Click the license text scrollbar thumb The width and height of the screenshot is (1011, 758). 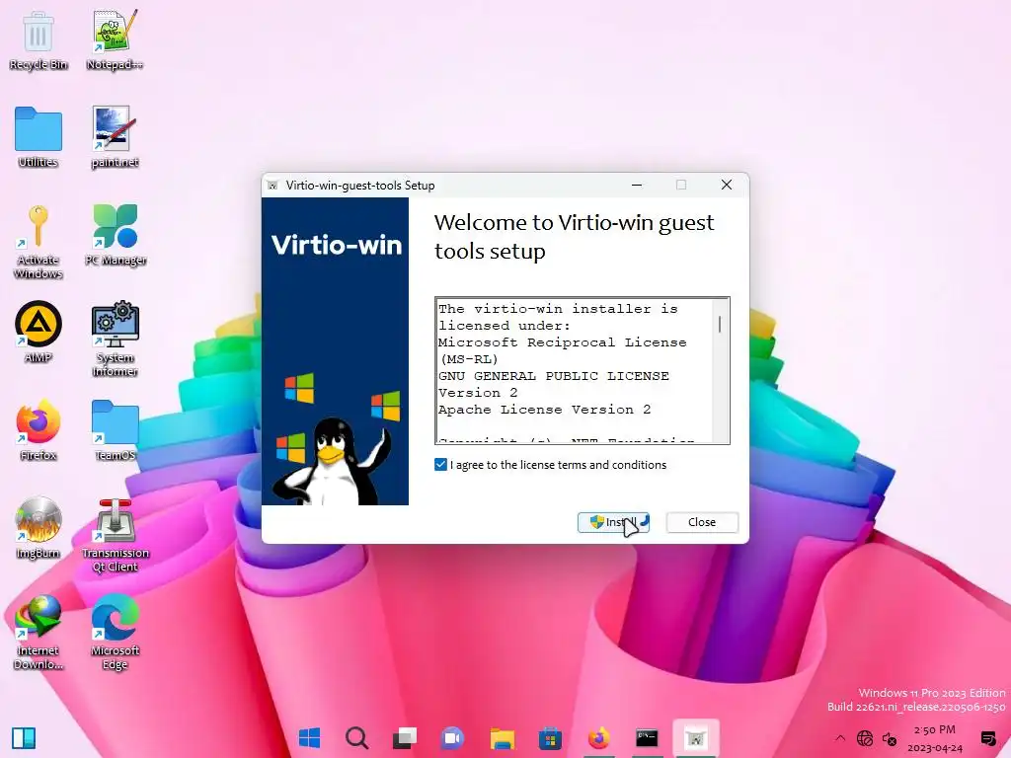pos(720,324)
